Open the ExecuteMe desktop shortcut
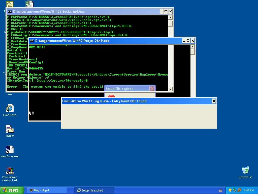Screen dimensions: 258x194 (x=10, y=110)
